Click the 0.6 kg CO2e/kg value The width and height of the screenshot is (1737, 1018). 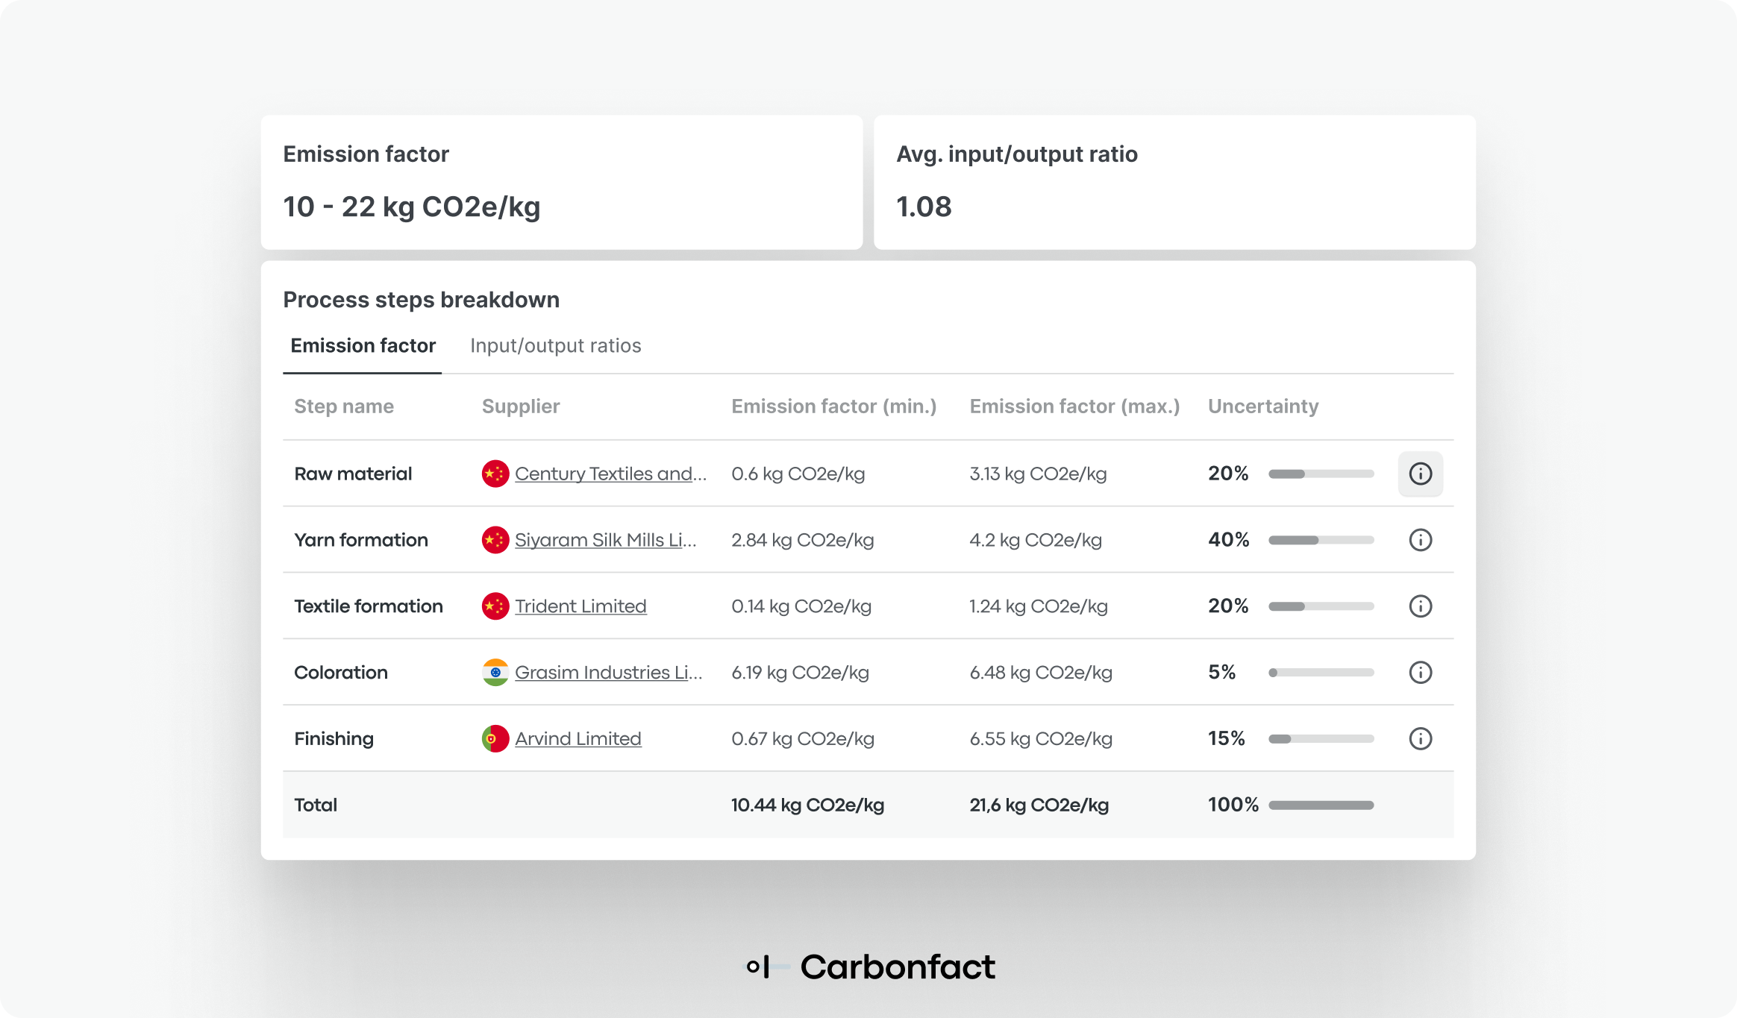point(798,474)
